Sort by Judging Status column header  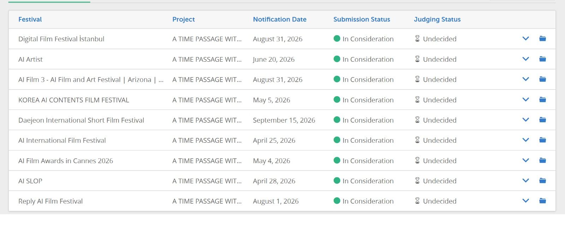(x=437, y=19)
